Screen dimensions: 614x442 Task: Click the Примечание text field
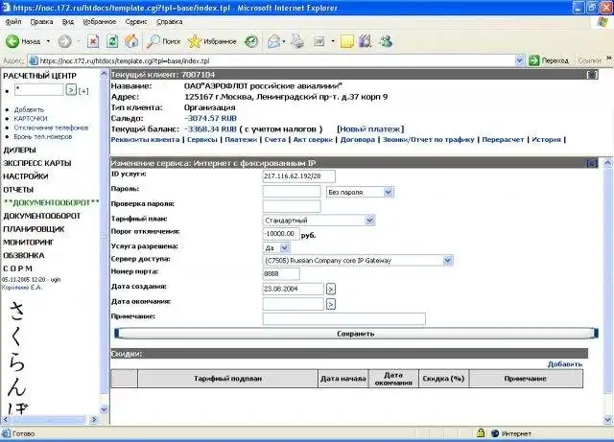pyautogui.click(x=343, y=318)
